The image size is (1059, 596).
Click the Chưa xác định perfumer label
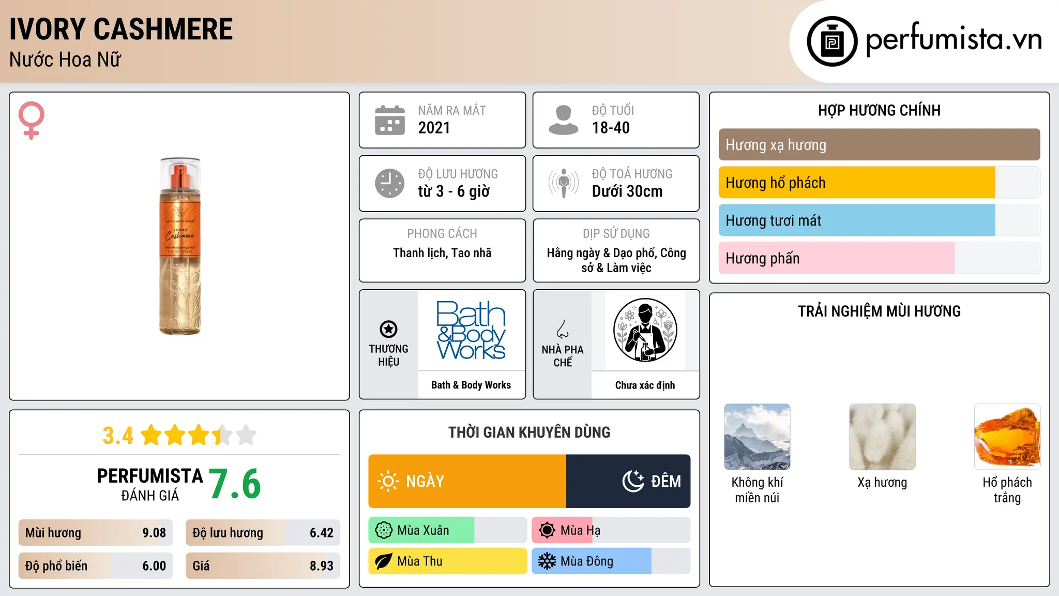click(645, 385)
